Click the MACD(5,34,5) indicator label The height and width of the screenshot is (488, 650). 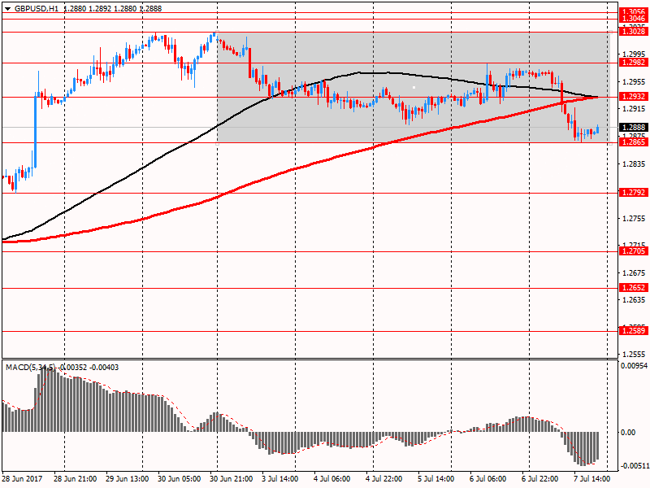(x=30, y=368)
